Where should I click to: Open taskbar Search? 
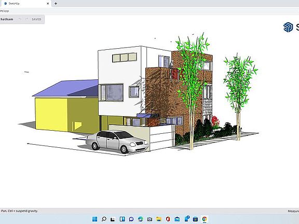click(104, 219)
